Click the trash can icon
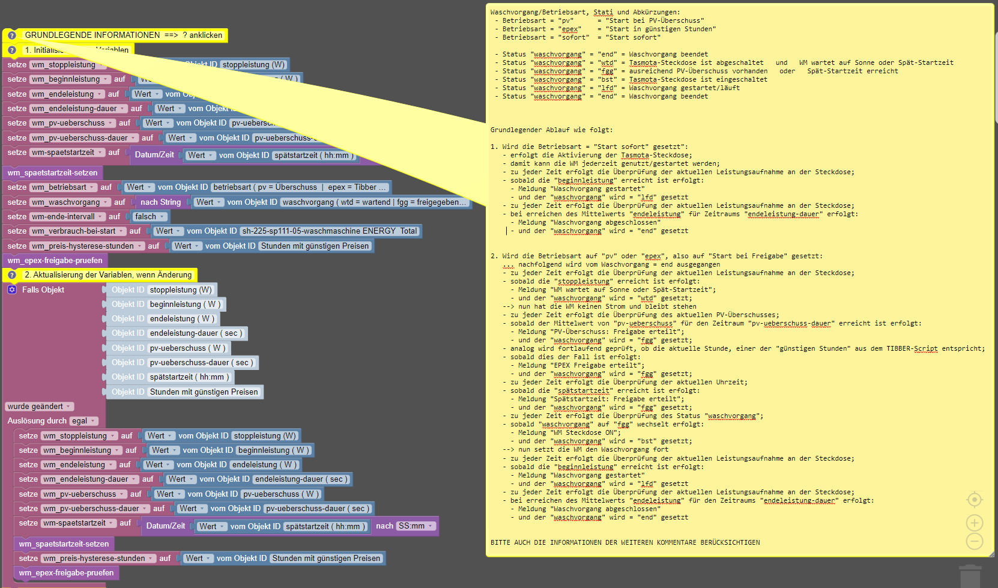This screenshot has height=588, width=998. point(970,576)
